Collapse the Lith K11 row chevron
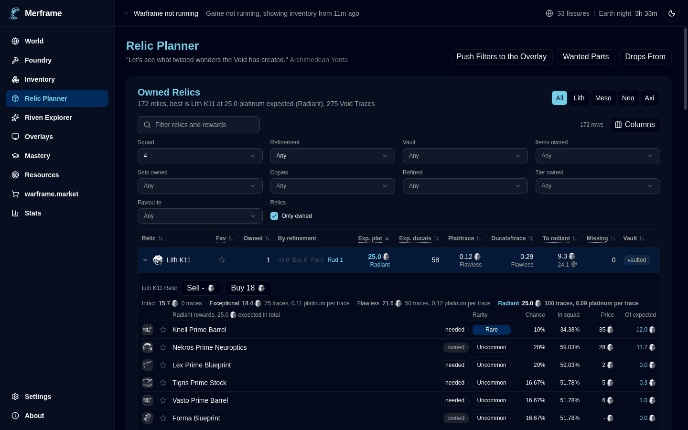The image size is (688, 430). point(145,260)
